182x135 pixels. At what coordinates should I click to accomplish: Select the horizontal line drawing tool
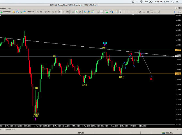pos(133,12)
